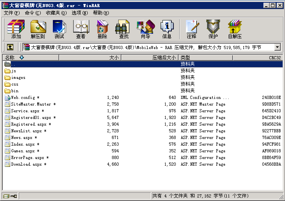Click the 删除 (Delete) toolbar icon

pos(102,29)
